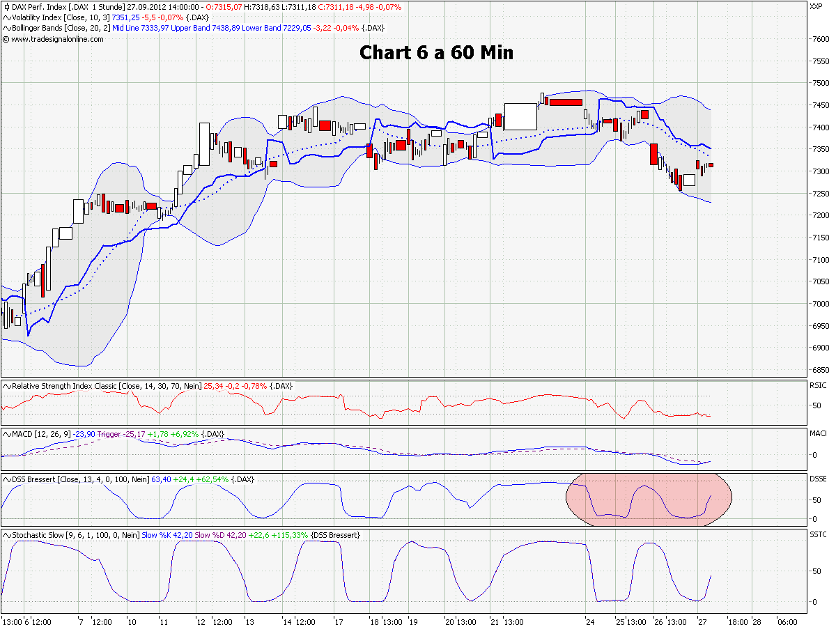This screenshot has height=627, width=836.
Task: Click the Bollinger Bands waveform icon
Action: [x=6, y=29]
